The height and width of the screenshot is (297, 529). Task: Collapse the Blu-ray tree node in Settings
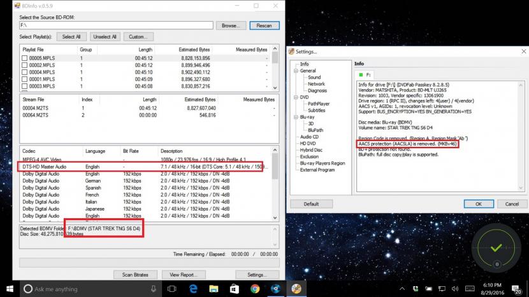(294, 116)
